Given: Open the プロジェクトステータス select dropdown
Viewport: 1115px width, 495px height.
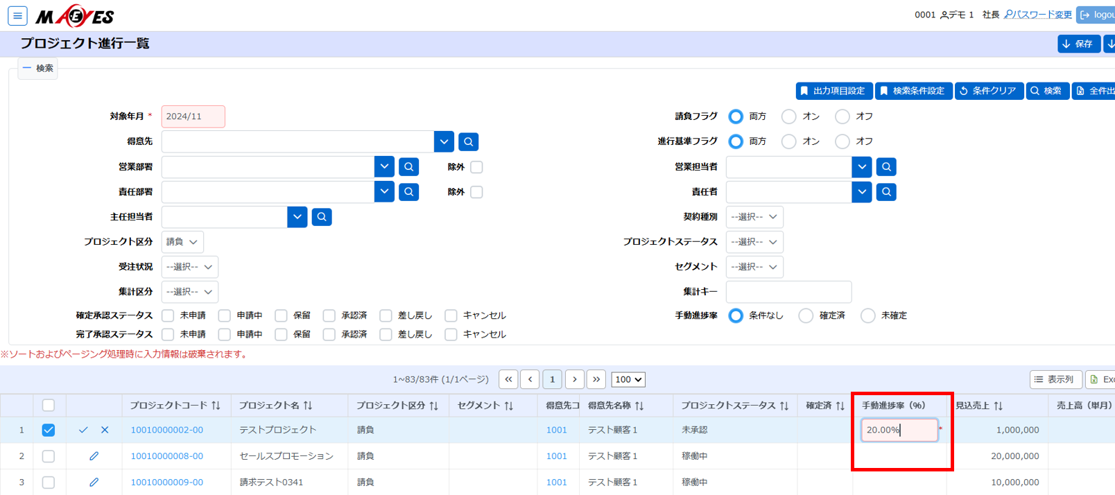Looking at the screenshot, I should click(x=754, y=242).
